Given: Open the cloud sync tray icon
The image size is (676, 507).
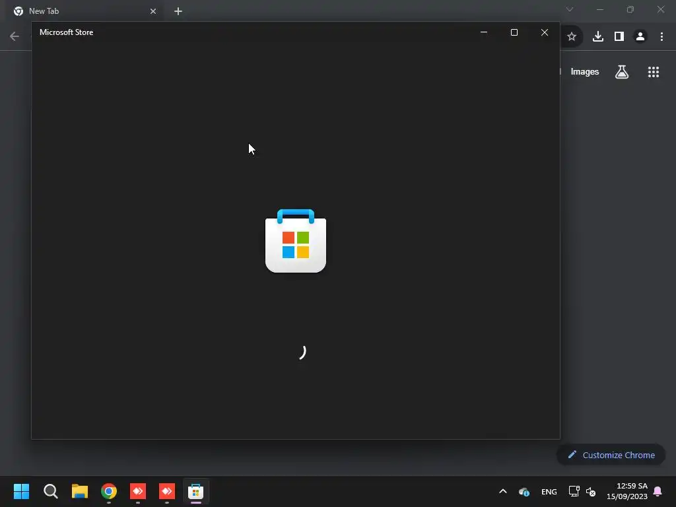Looking at the screenshot, I should (524, 491).
